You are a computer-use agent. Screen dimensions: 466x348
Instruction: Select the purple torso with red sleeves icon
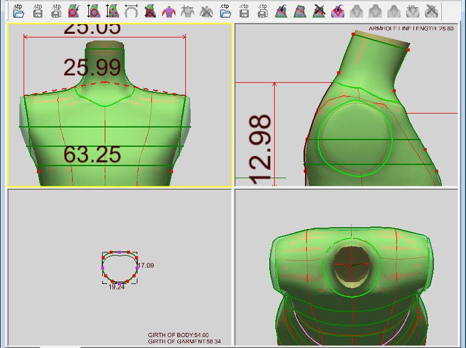pos(169,11)
